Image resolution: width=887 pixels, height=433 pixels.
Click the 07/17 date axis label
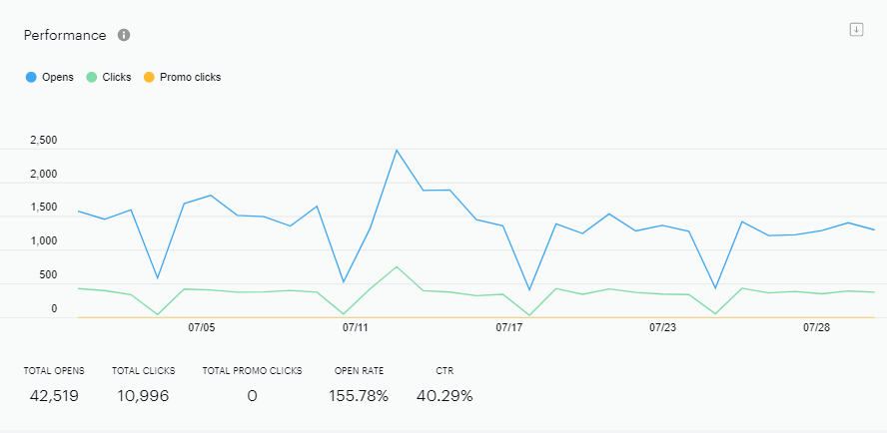[509, 328]
